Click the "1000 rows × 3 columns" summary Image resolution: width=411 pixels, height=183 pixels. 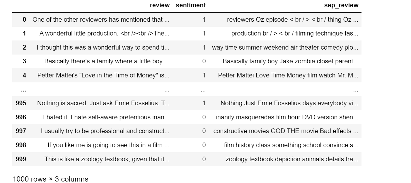click(x=50, y=179)
